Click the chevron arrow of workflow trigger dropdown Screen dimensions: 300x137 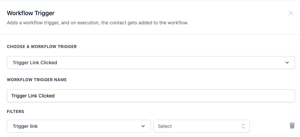click(x=287, y=63)
